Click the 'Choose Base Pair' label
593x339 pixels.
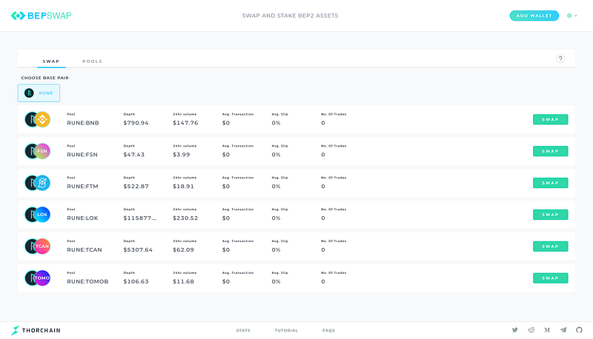tap(44, 78)
